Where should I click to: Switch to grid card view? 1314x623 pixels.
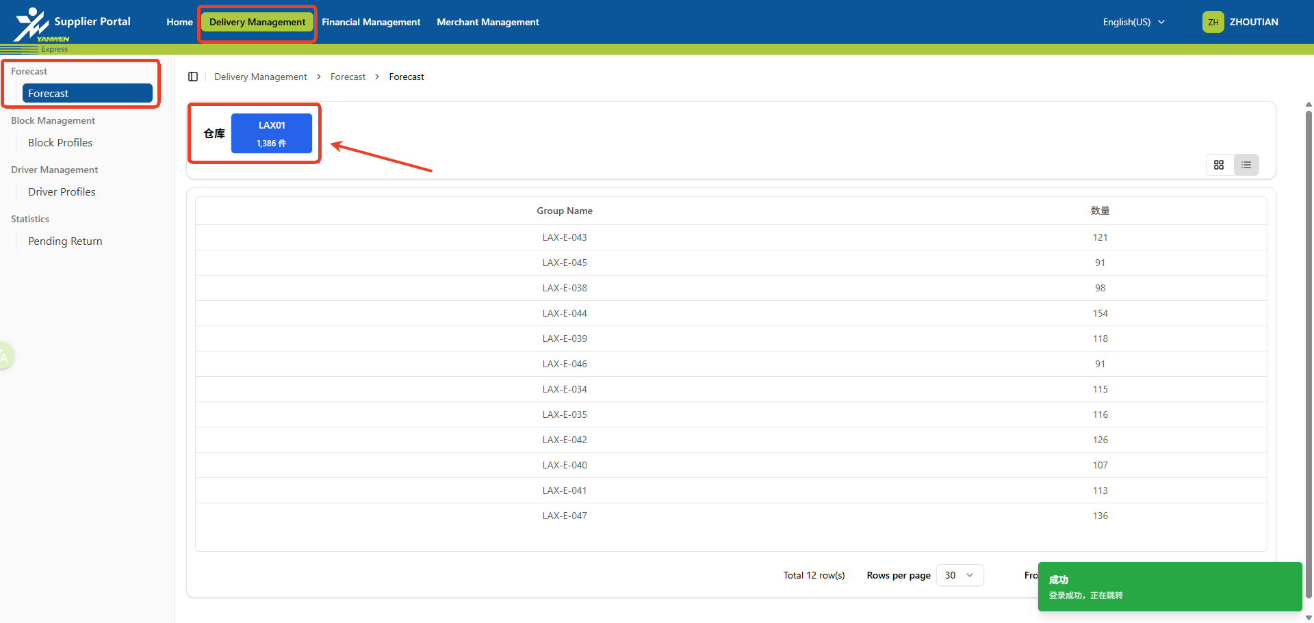1219,165
